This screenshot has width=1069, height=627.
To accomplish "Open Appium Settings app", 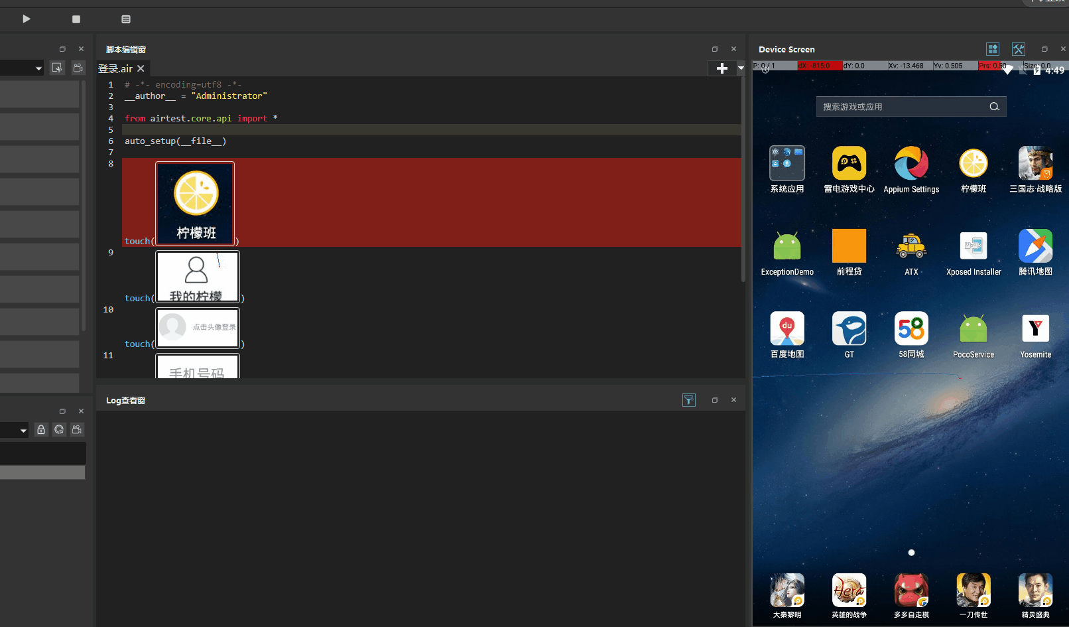I will [911, 170].
